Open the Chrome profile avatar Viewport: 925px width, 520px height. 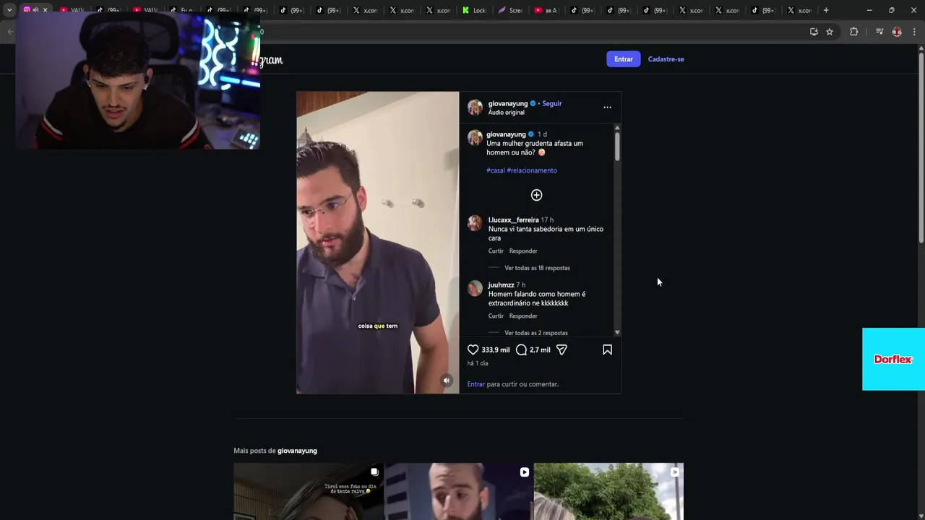click(897, 32)
